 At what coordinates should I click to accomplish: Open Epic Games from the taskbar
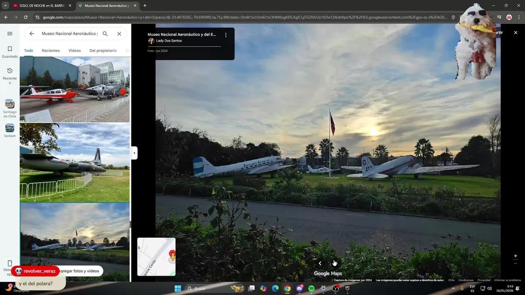(x=347, y=288)
